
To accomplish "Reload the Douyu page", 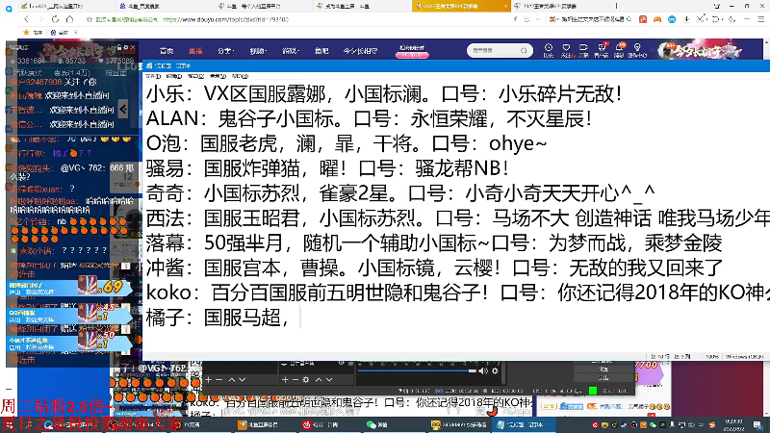I will coord(55,19).
